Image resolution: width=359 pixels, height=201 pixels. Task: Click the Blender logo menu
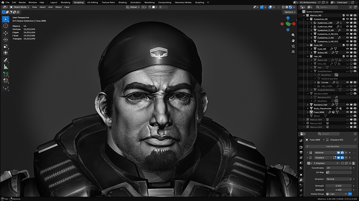click(x=2, y=2)
